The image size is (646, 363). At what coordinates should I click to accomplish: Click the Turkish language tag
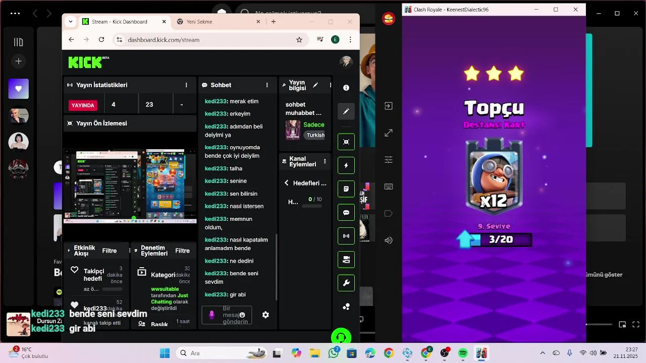click(315, 135)
